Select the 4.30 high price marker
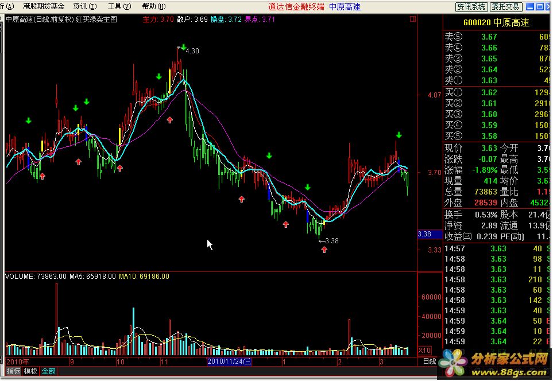 pos(192,51)
